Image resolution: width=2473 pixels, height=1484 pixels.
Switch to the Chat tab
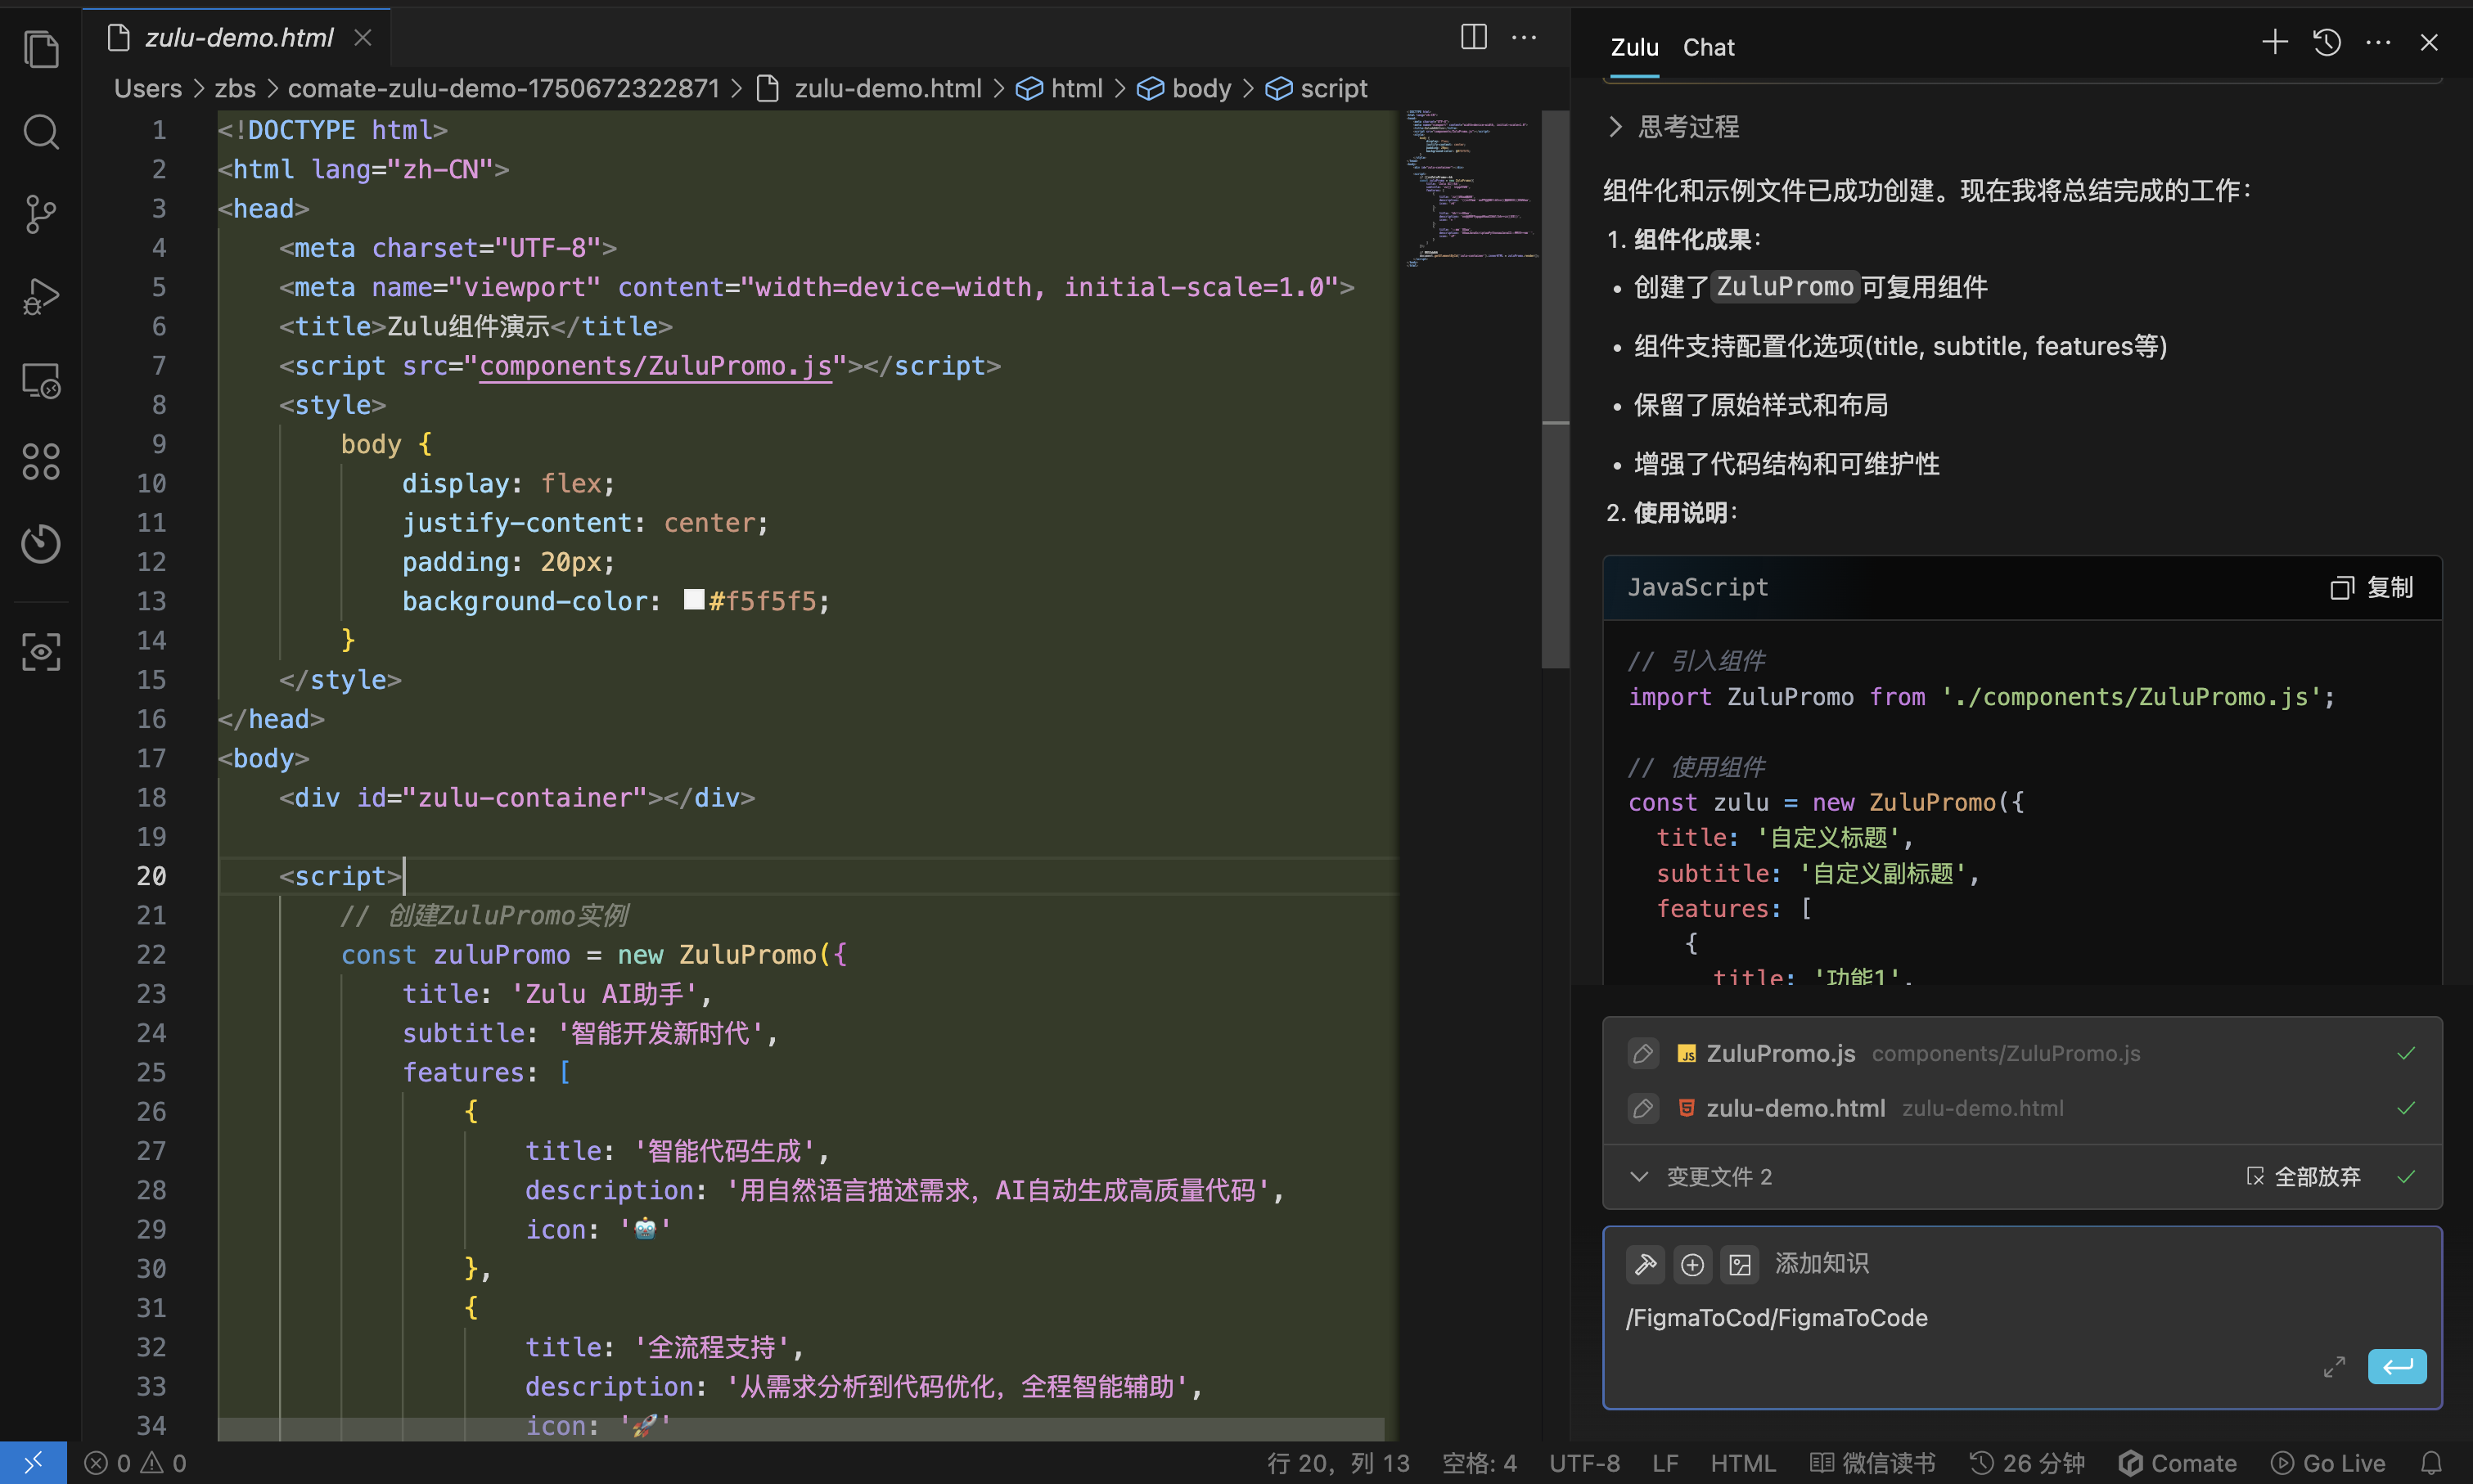[x=1708, y=47]
